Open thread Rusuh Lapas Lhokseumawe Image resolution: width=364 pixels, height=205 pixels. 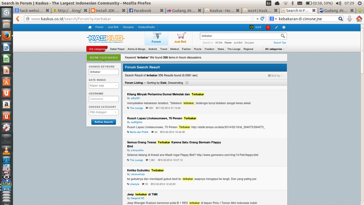(162, 118)
